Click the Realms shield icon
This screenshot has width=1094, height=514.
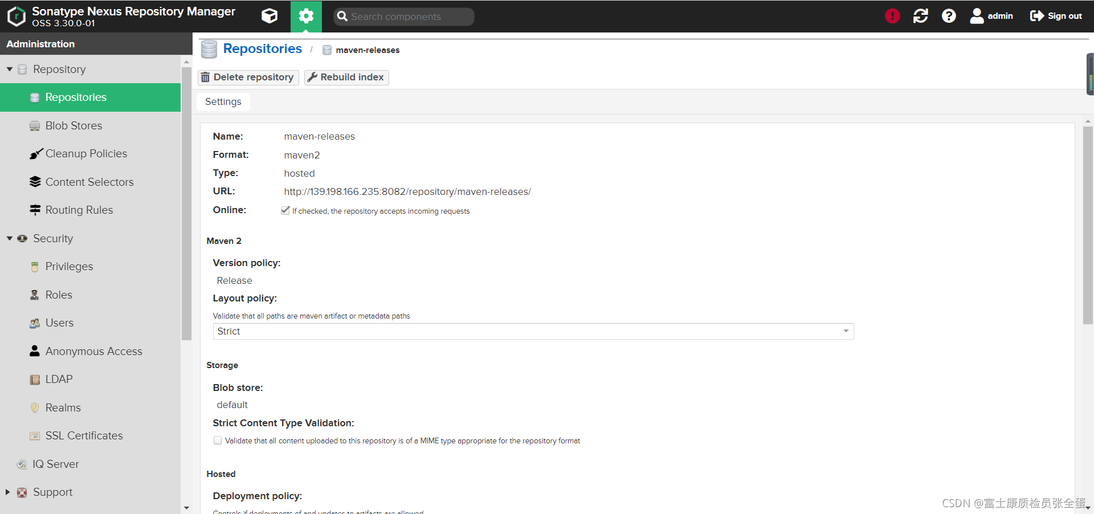point(35,407)
